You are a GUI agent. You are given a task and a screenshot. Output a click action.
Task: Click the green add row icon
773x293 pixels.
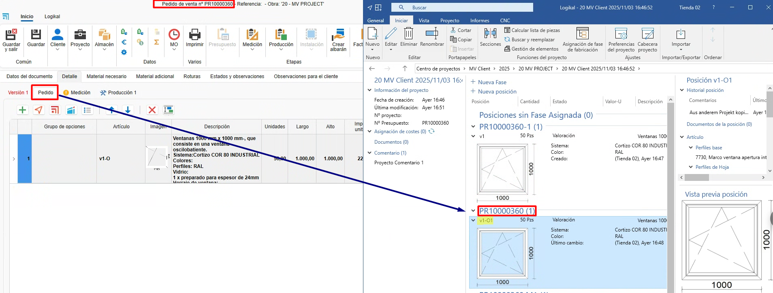point(23,110)
